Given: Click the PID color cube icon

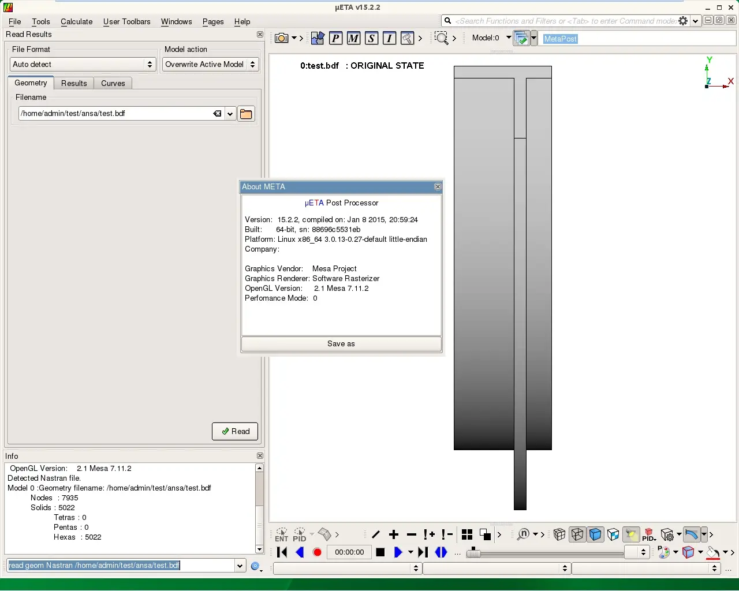Looking at the screenshot, I should [x=649, y=534].
